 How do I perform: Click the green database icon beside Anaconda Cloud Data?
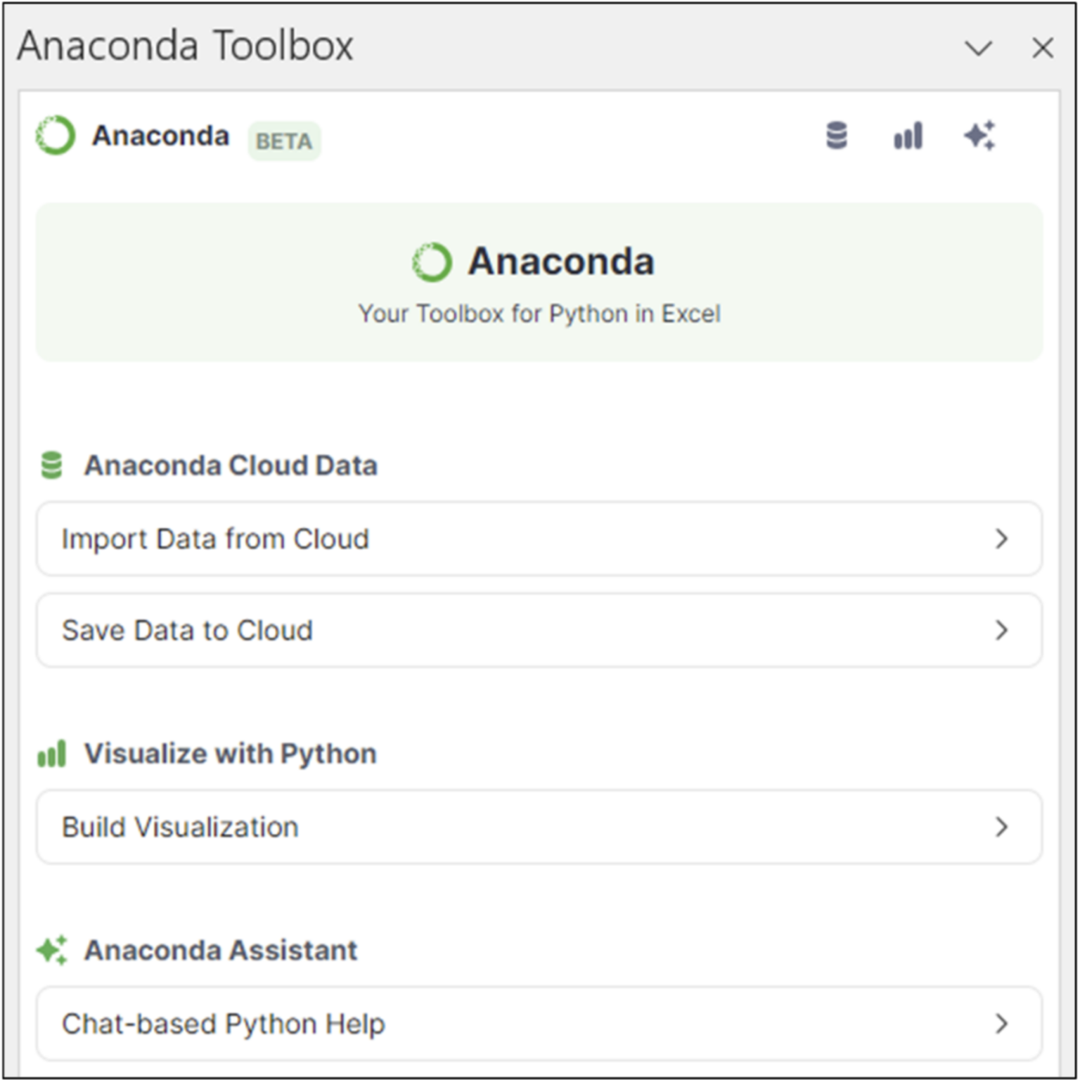point(51,463)
